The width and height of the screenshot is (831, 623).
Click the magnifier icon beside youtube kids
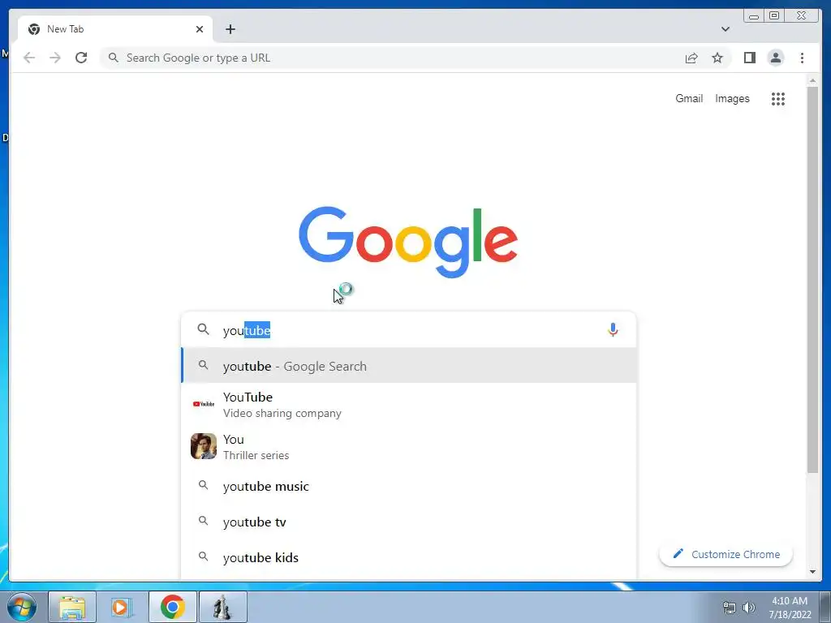(203, 556)
